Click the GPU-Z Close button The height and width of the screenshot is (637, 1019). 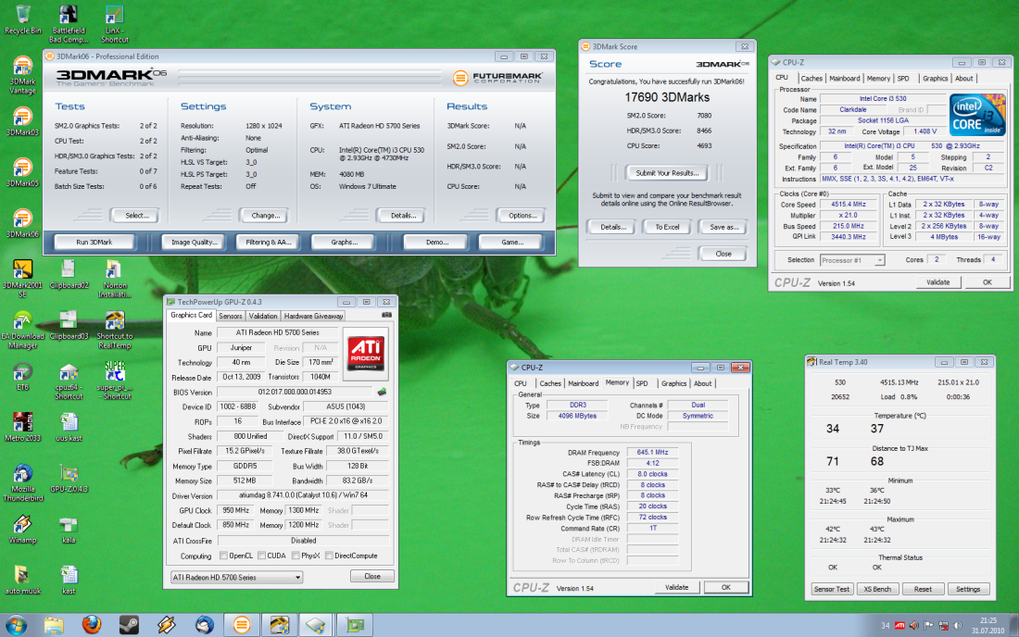pyautogui.click(x=372, y=576)
